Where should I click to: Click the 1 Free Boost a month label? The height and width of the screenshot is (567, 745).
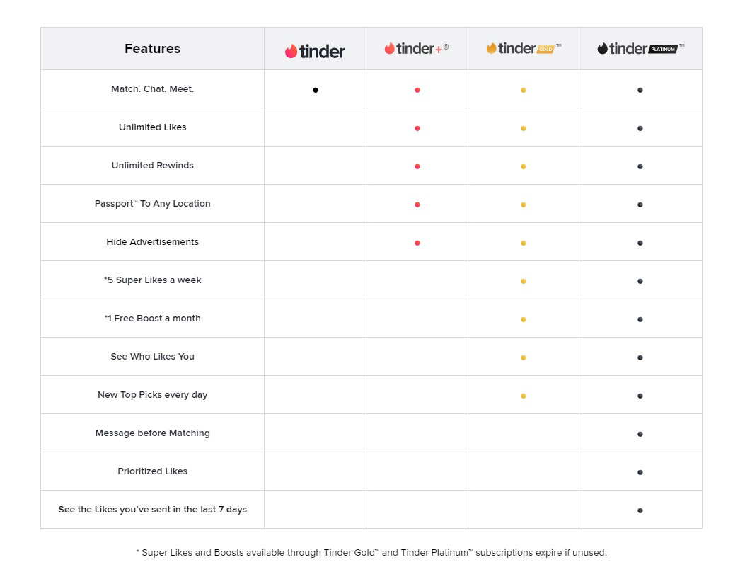click(153, 318)
